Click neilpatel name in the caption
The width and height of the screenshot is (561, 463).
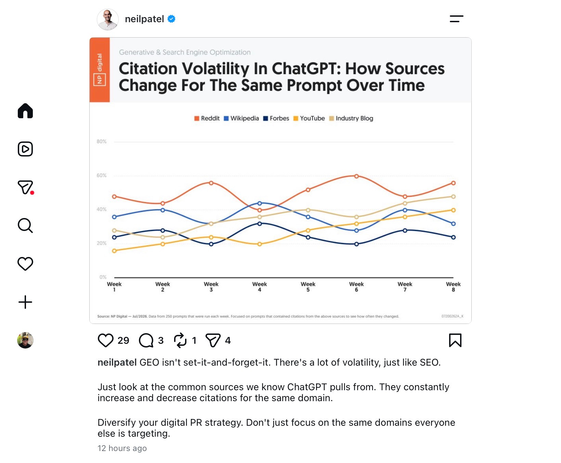[x=117, y=362]
